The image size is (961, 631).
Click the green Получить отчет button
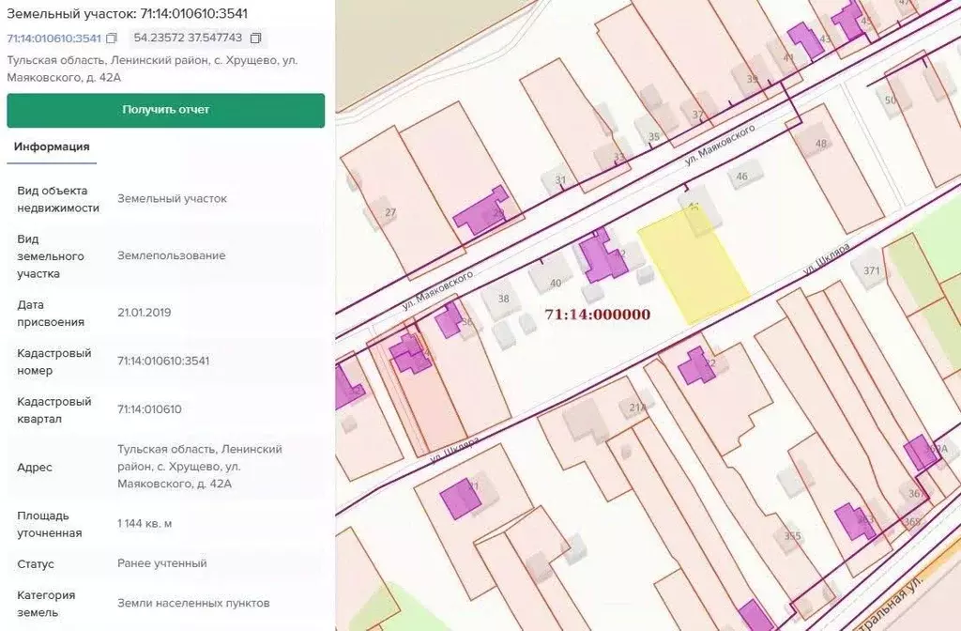166,110
